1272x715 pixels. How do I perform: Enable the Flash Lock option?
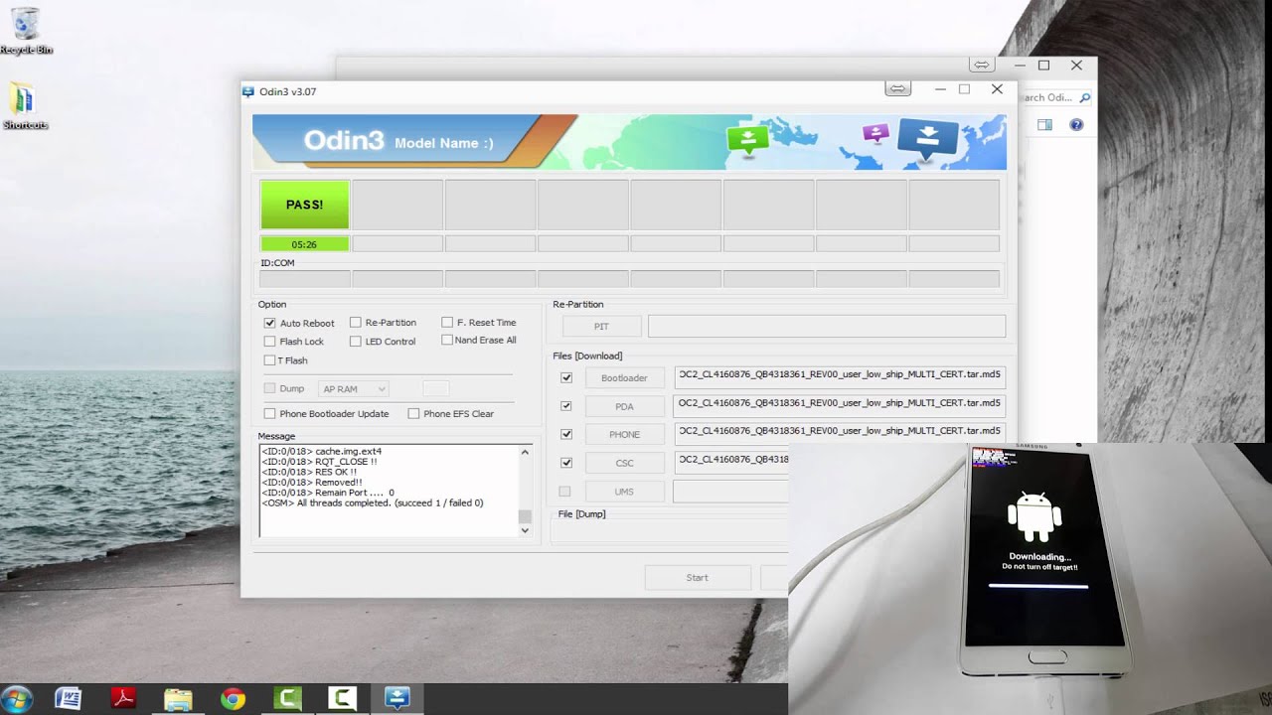point(269,342)
